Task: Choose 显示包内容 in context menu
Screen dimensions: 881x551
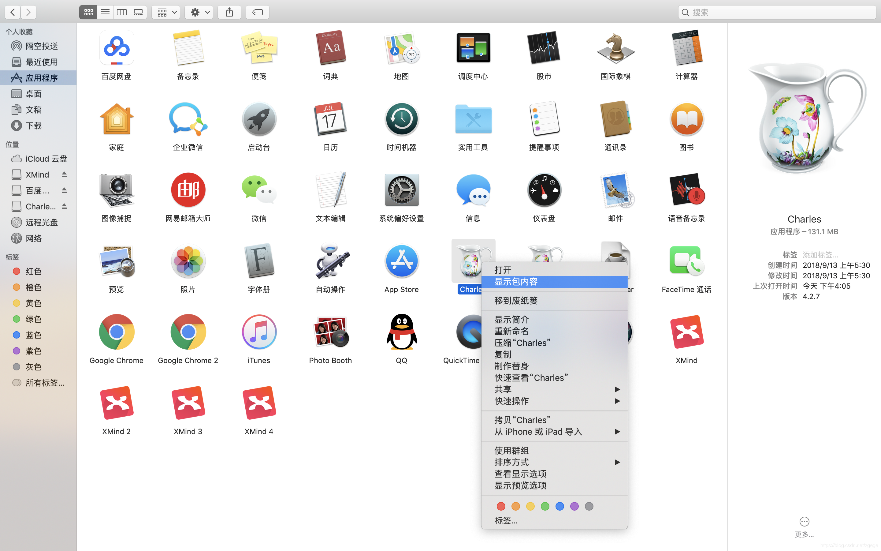Action: [x=554, y=282]
